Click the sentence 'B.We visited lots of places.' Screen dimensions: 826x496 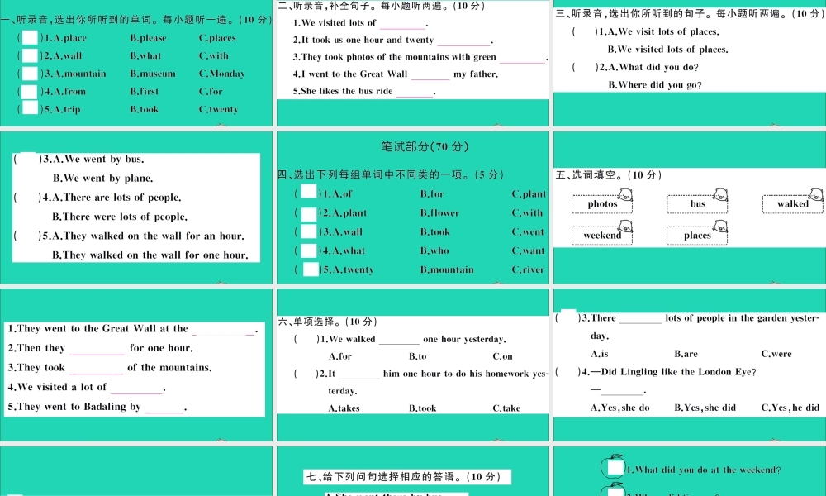click(x=668, y=50)
